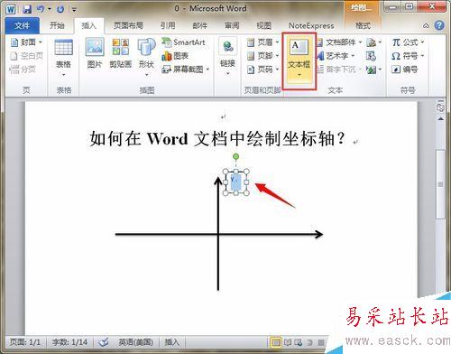The image size is (451, 354).
Task: Switch to the 邮件 Mailings tab
Action: [x=200, y=25]
